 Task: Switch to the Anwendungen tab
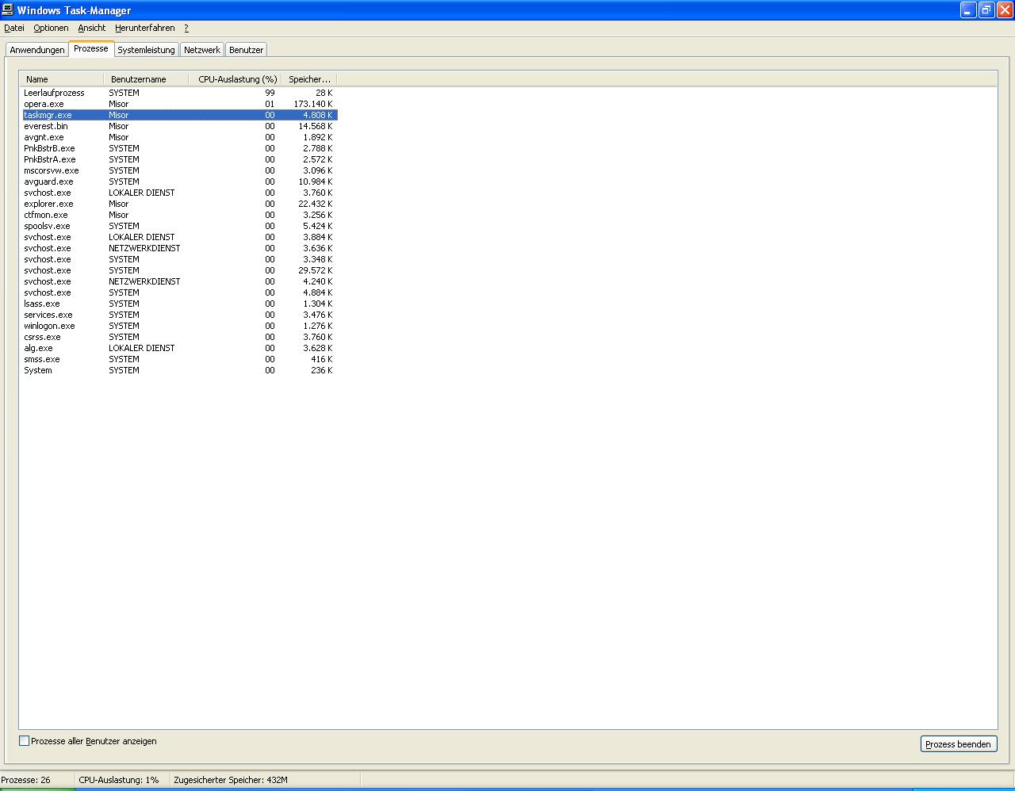[x=37, y=50]
